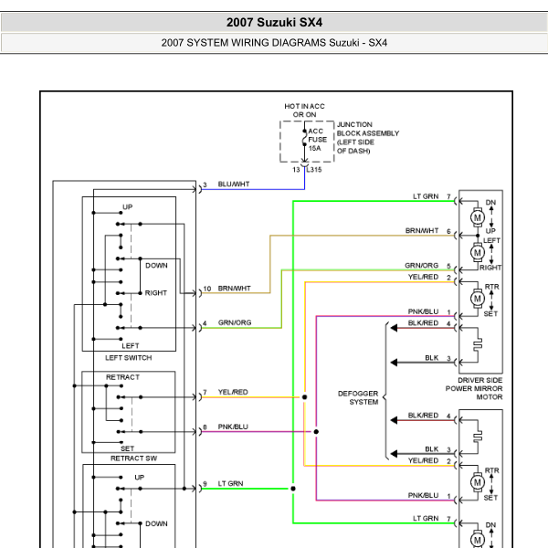This screenshot has width=548, height=548.
Task: Click the arrowhead on driver mirror BLK wire
Action: coord(394,363)
